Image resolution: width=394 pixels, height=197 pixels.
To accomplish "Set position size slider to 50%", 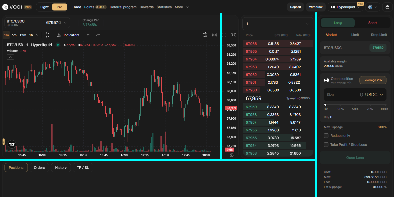I will [355, 105].
